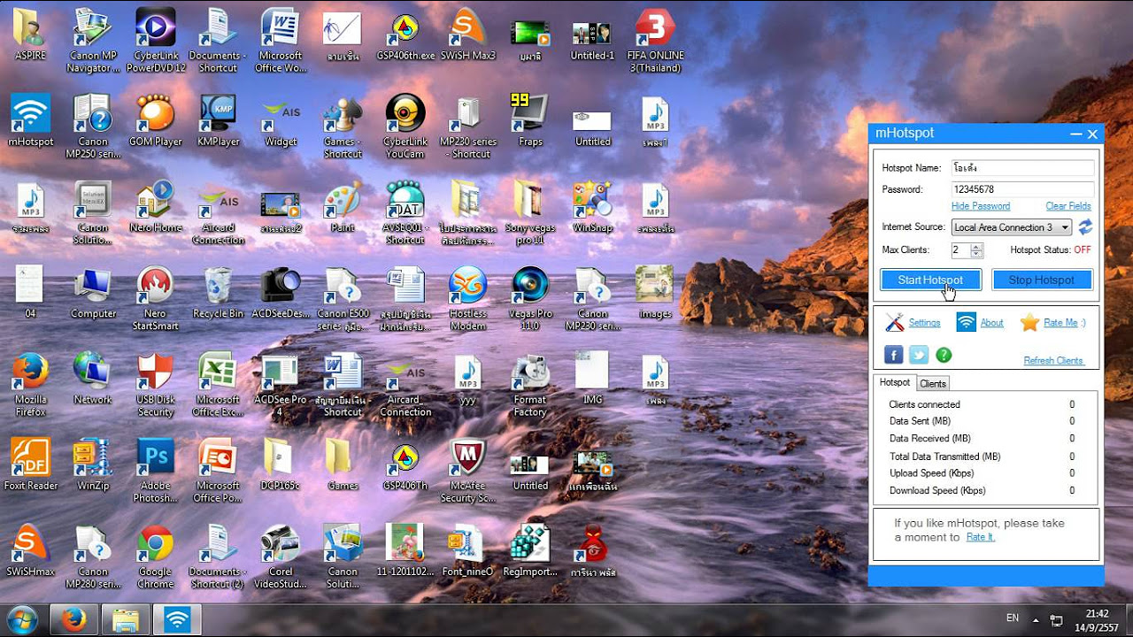Viewport: 1133px width, 637px height.
Task: Switch to the Clients tab
Action: [933, 383]
